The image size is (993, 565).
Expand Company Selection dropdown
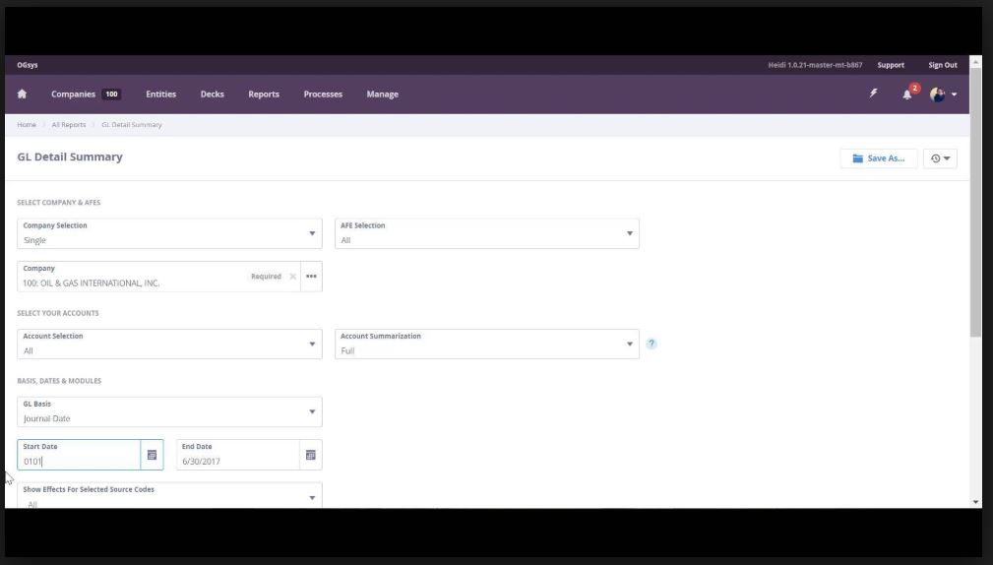click(x=169, y=233)
